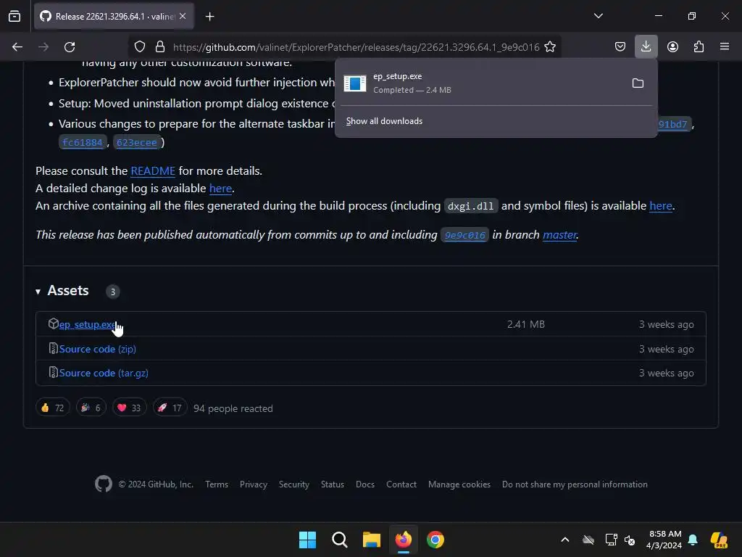This screenshot has width=742, height=557.
Task: Open the 9e9c016 commit link
Action: [464, 236]
